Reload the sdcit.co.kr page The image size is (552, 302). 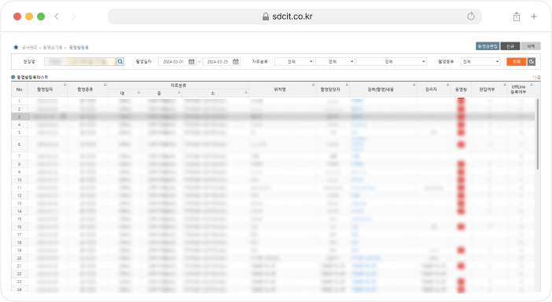tap(471, 16)
